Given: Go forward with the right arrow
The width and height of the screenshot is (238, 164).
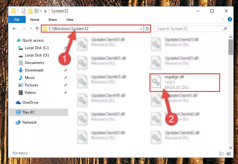Looking at the screenshot, I should 24,29.
